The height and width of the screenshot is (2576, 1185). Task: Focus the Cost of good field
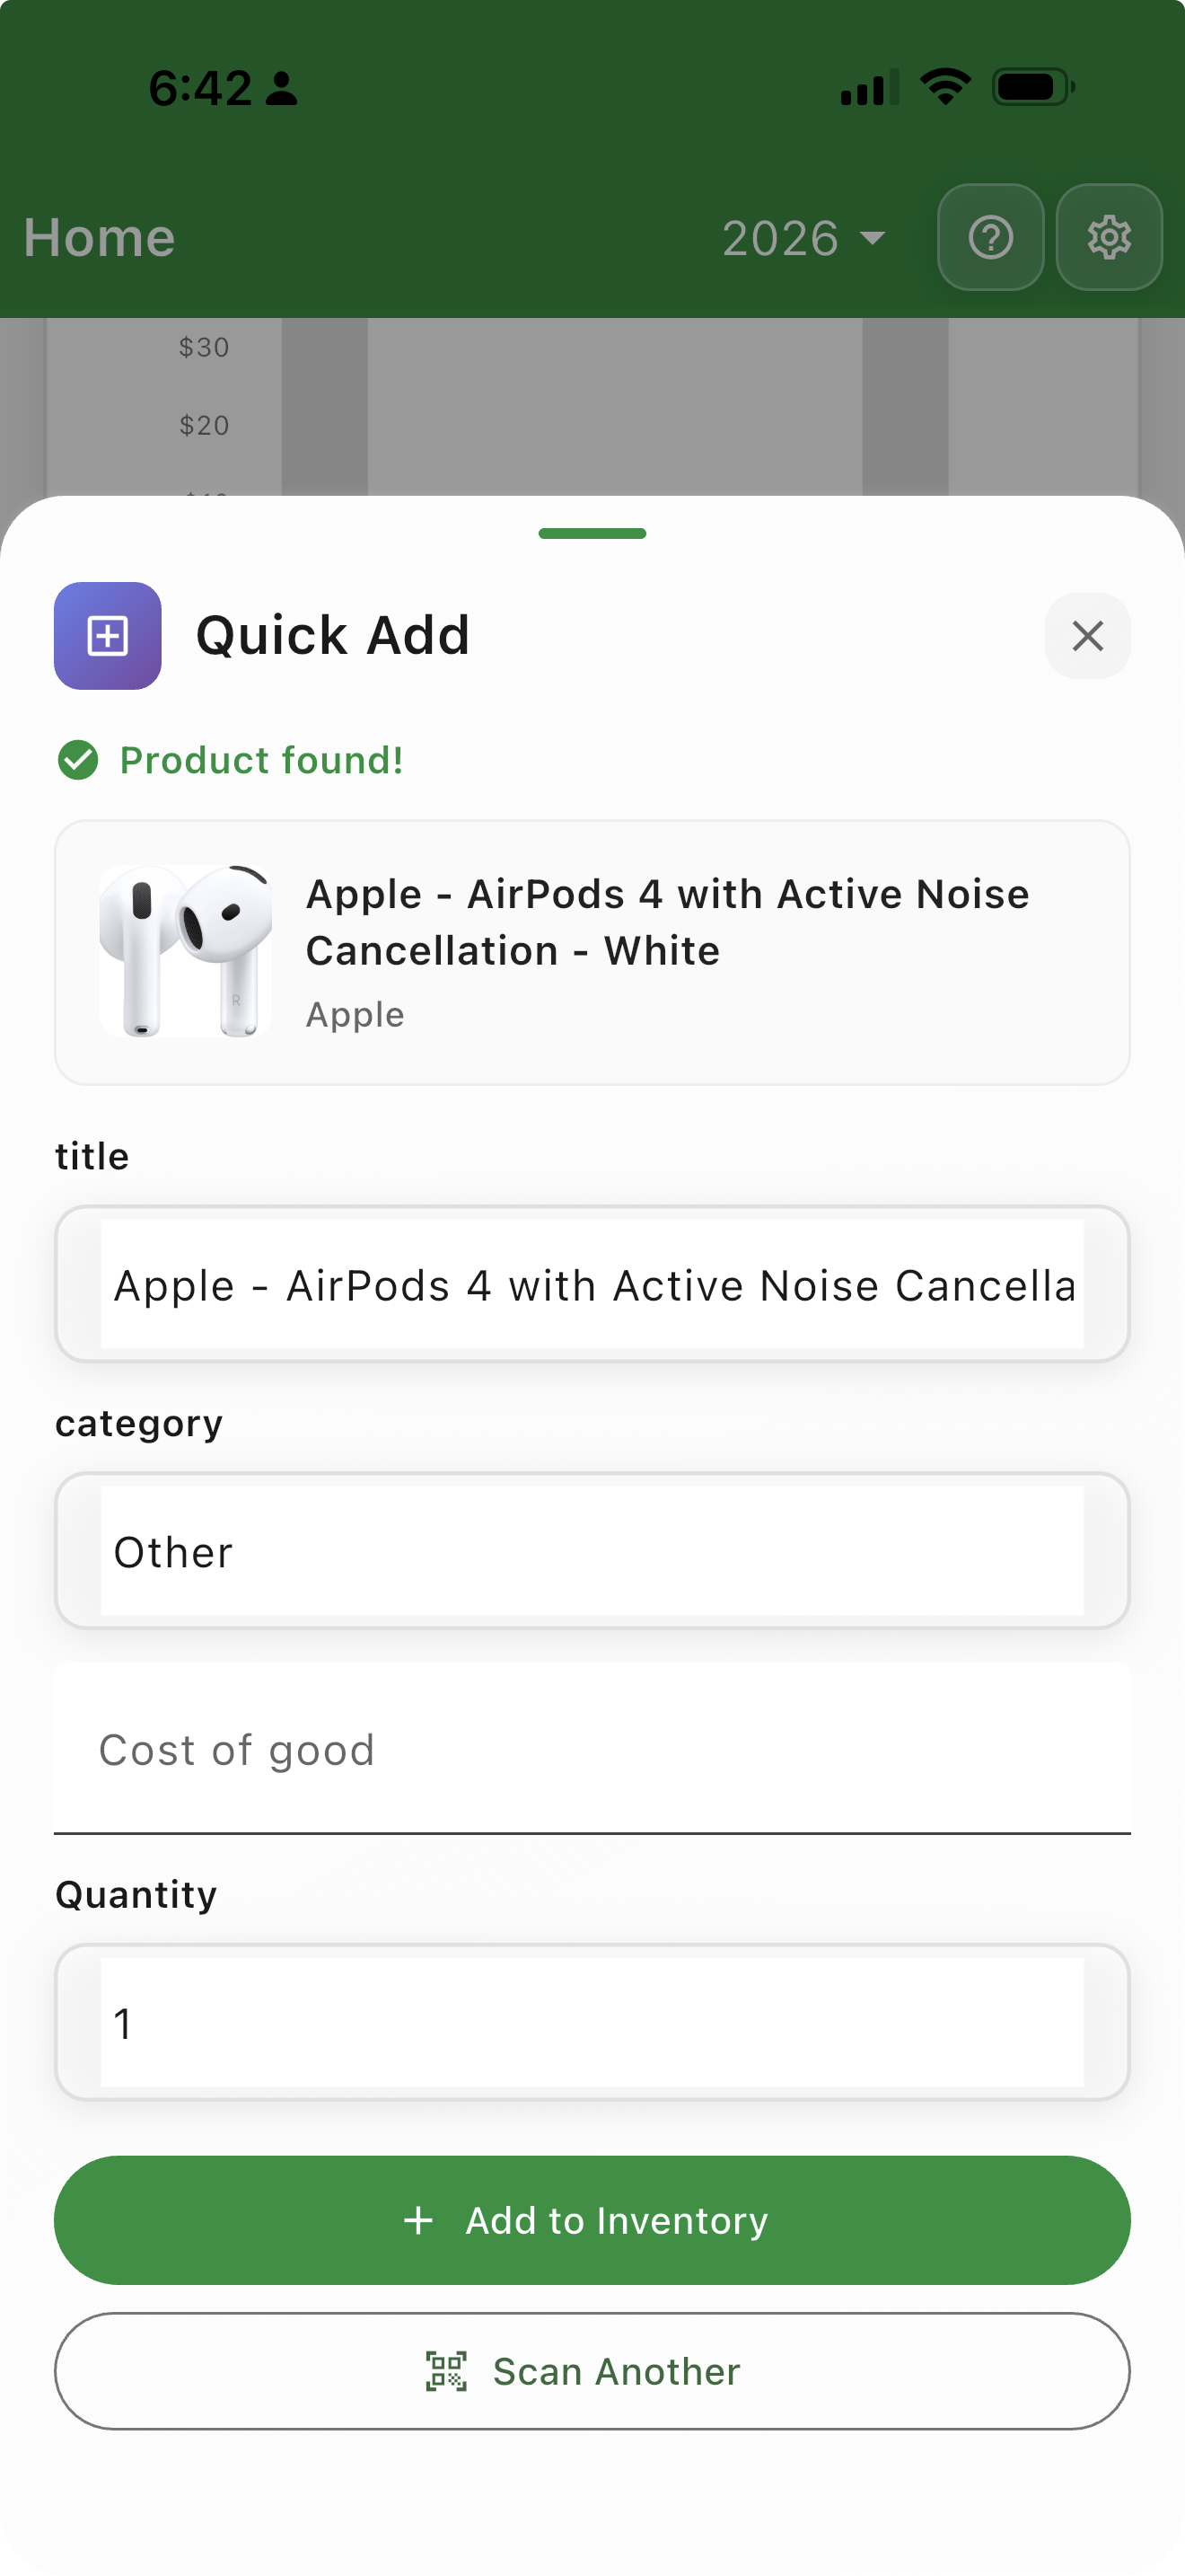click(592, 1750)
